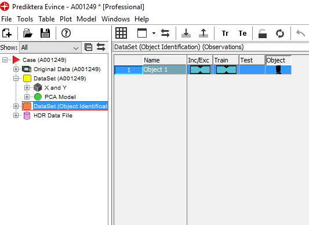Toggle Inc/Exc marker for Object 1
The width and height of the screenshot is (309, 225).
200,70
